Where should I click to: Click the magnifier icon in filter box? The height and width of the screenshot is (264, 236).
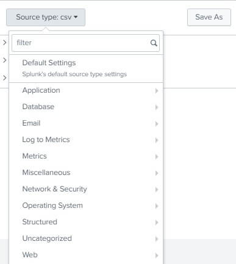(x=154, y=43)
